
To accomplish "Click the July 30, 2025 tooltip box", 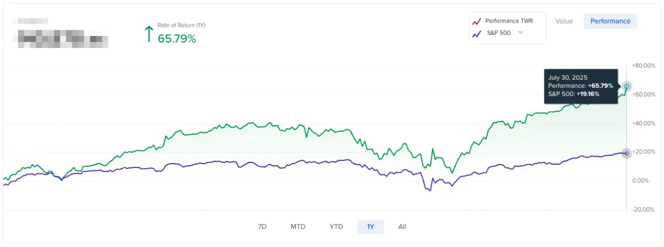I will 581,86.
